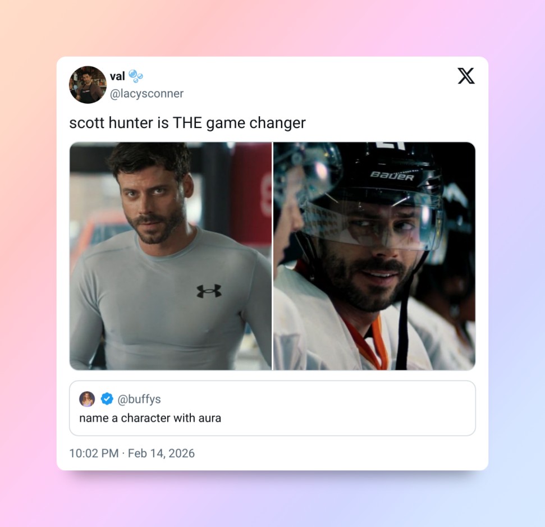
Task: Open val's profile avatar
Action: tap(88, 85)
